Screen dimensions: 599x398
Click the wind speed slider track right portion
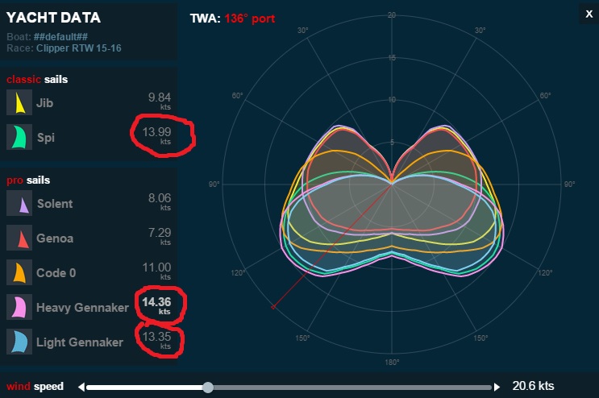click(352, 388)
